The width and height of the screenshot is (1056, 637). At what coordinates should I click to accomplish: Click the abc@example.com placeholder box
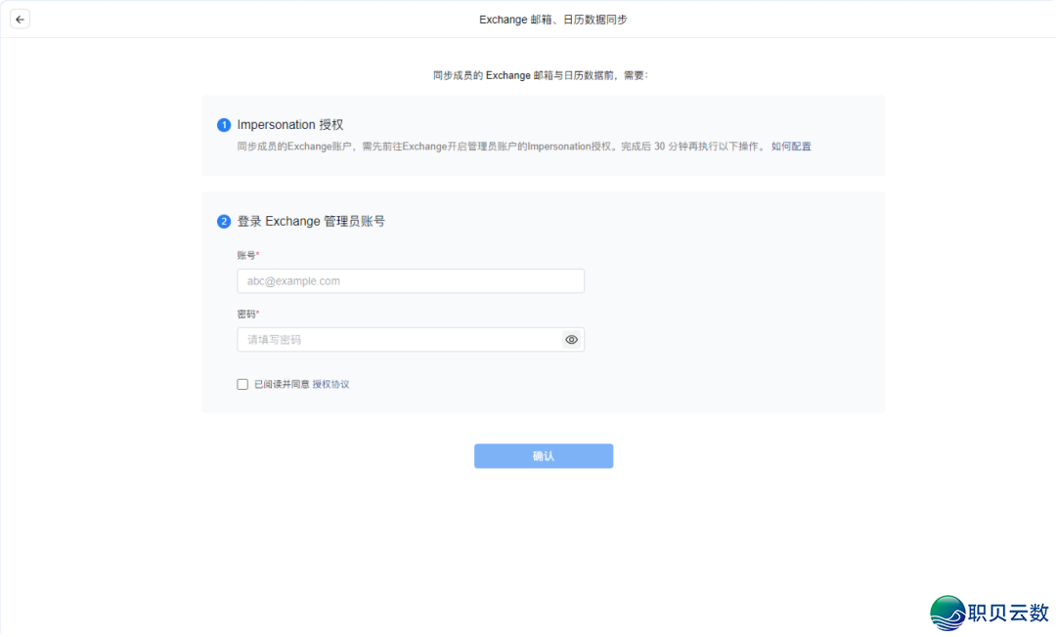(411, 280)
